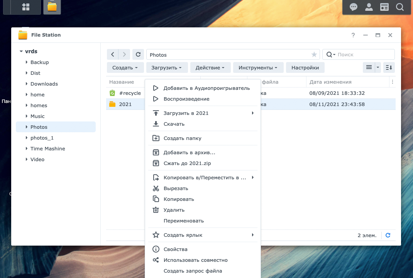This screenshot has width=413, height=278.
Task: Go back using the left arrow button
Action: click(x=112, y=55)
